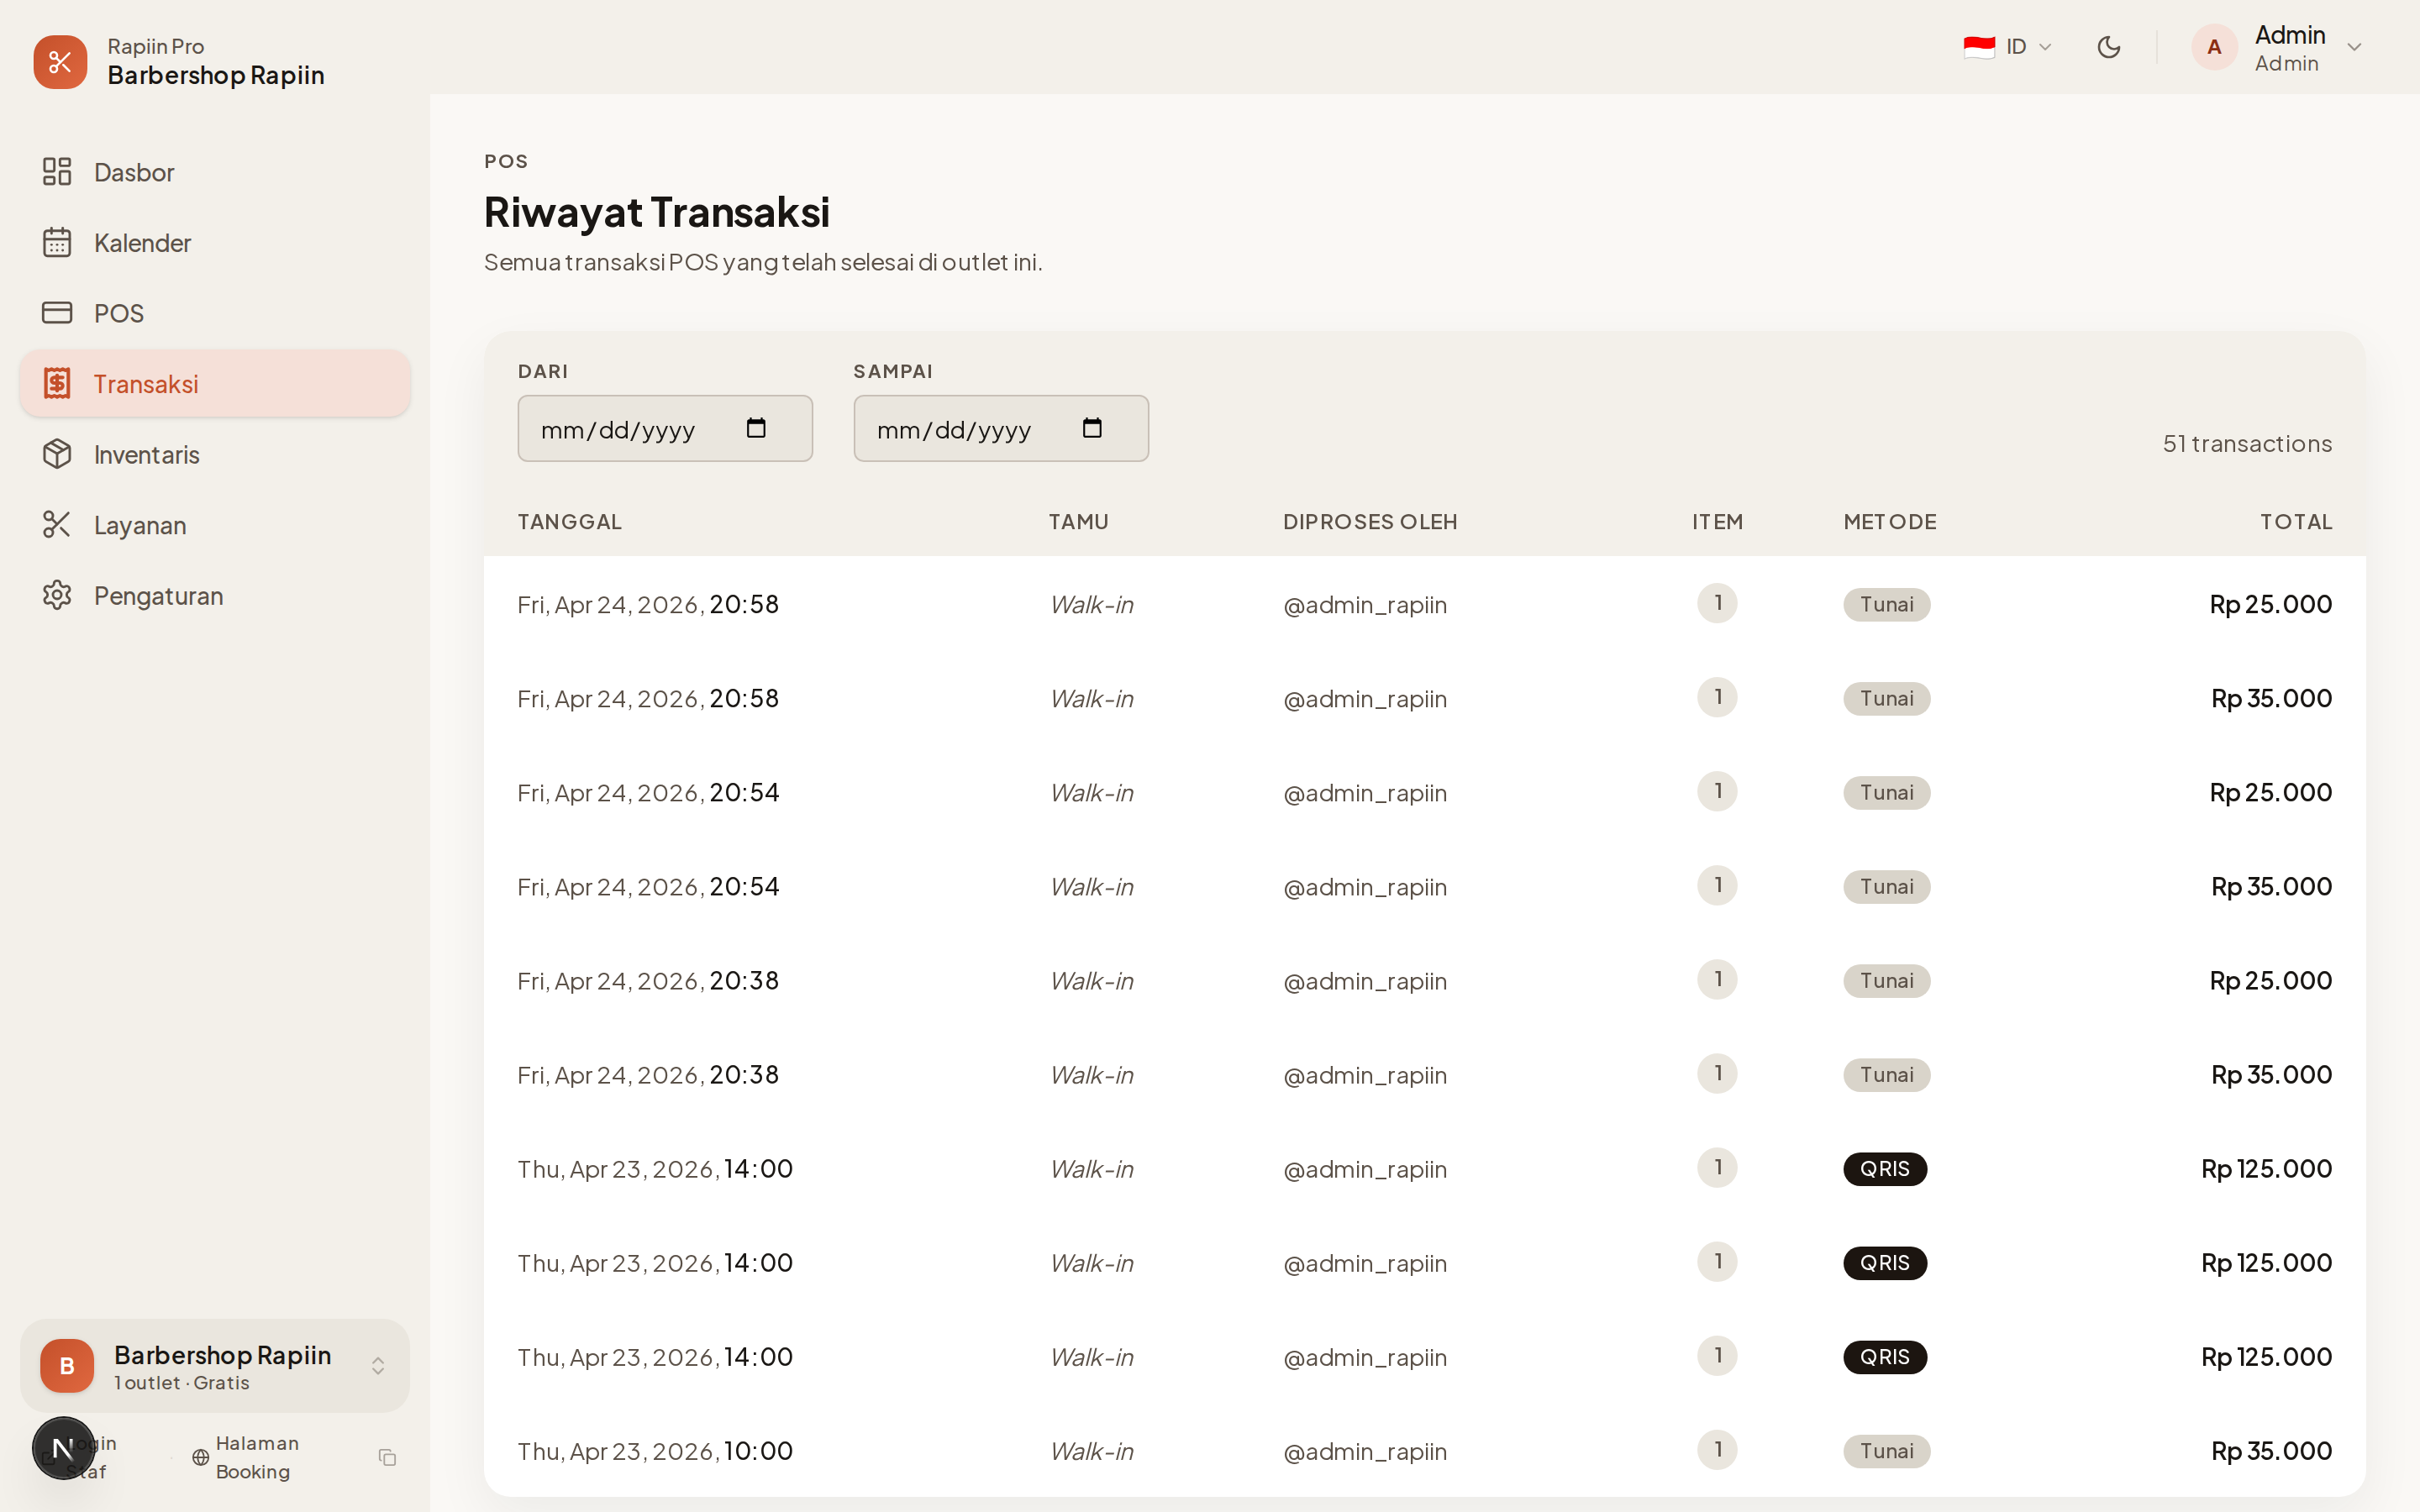
Task: Go to the Kalender menu item
Action: 142,243
